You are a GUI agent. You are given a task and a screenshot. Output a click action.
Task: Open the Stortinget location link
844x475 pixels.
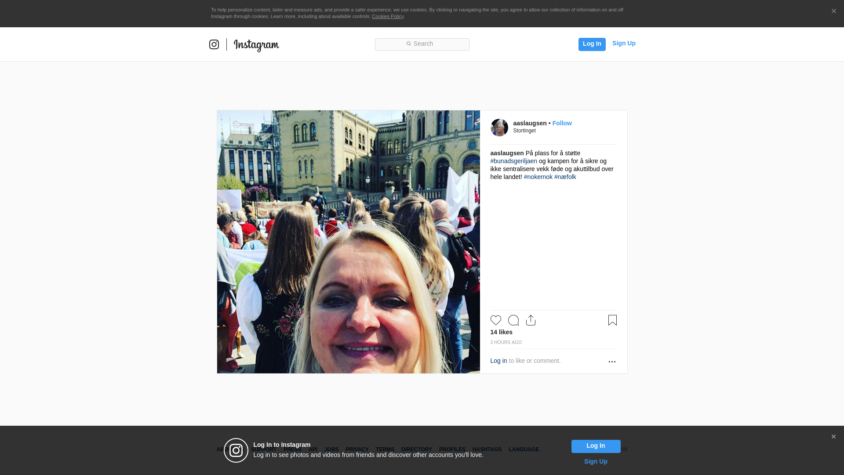click(524, 131)
